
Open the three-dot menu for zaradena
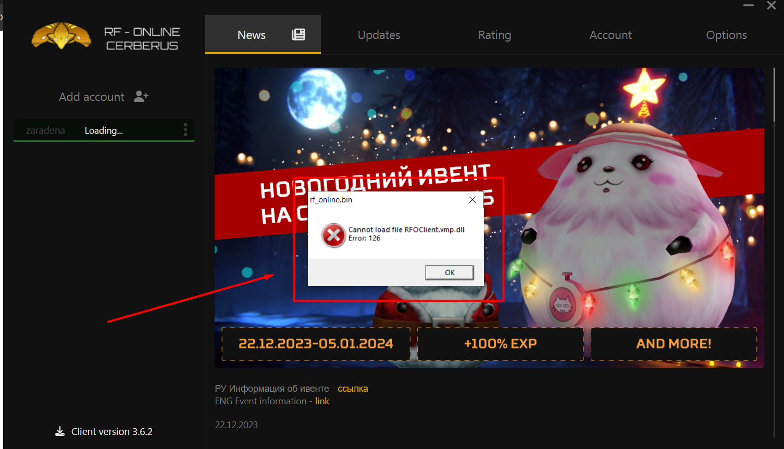(x=185, y=130)
